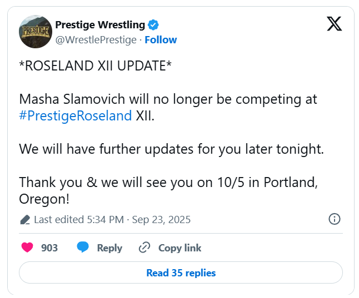This screenshot has height=298, width=359.
Task: Open the #PrestigeRoseland hashtag
Action: click(x=76, y=115)
